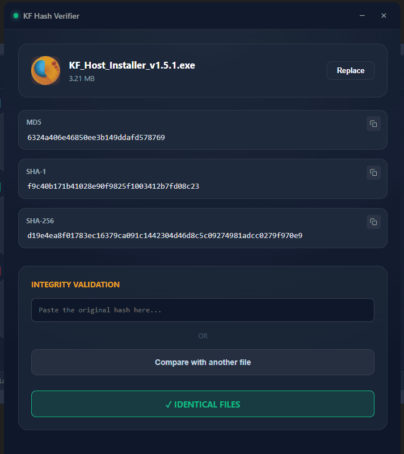Viewport: 404px width, 454px height.
Task: Click the green status dot in title bar
Action: [x=16, y=16]
